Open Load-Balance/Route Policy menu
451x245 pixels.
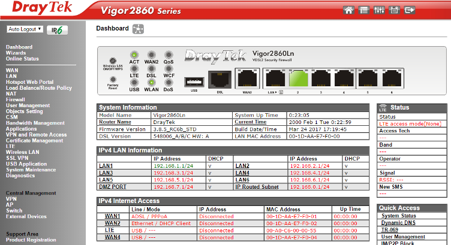[x=39, y=88]
